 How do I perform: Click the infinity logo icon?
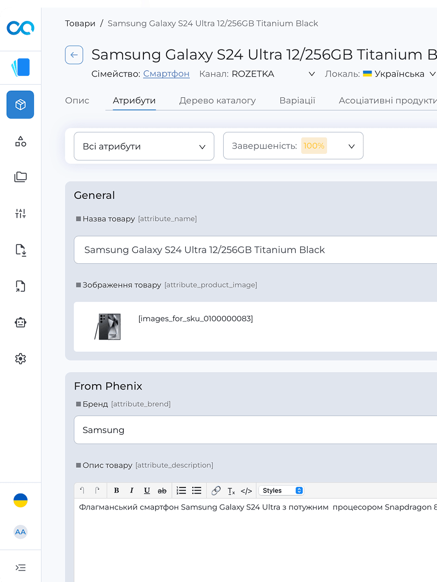[x=20, y=28]
